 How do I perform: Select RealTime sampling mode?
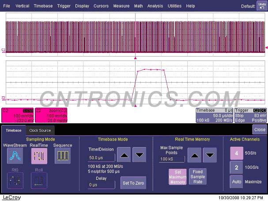point(39,156)
